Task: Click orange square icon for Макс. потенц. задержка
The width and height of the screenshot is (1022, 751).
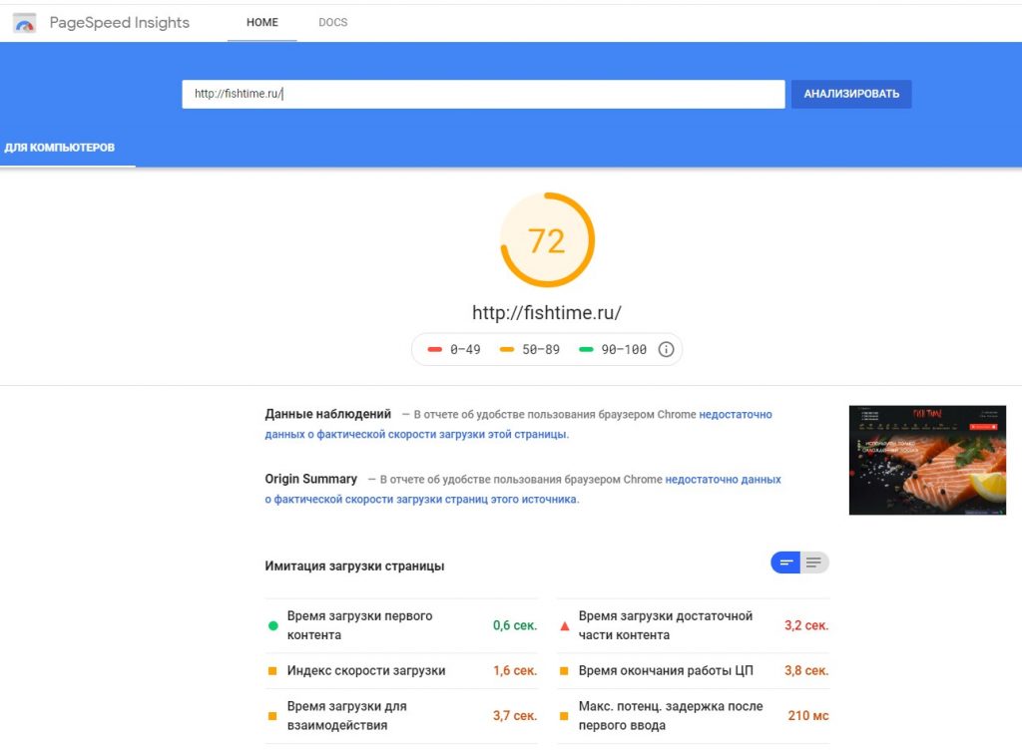Action: point(564,716)
